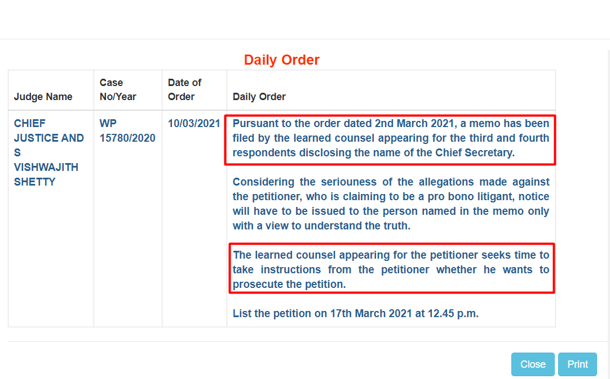The height and width of the screenshot is (379, 610).
Task: Click the Close button
Action: click(x=533, y=364)
